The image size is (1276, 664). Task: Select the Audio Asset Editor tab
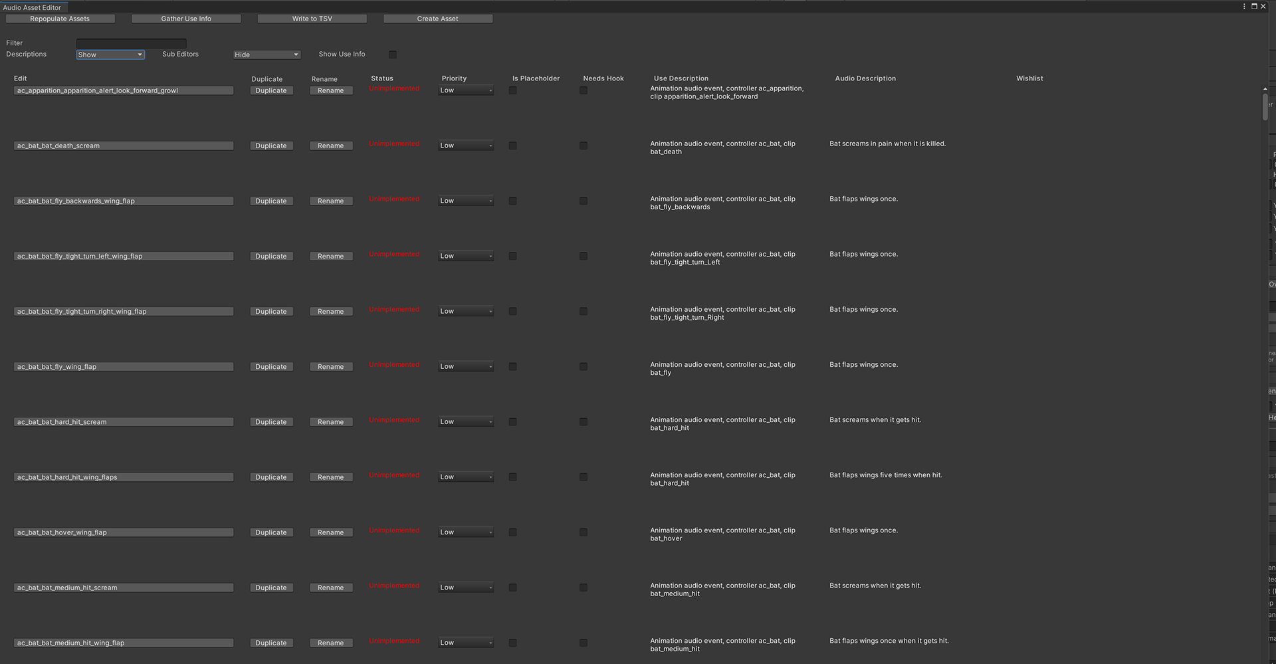(x=32, y=7)
